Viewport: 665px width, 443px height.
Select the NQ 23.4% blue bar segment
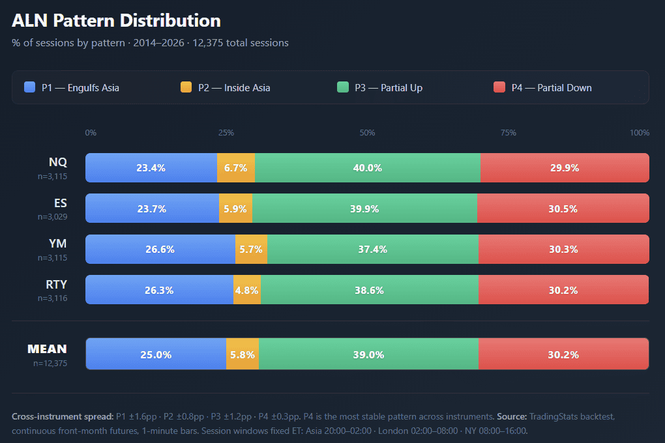click(151, 167)
